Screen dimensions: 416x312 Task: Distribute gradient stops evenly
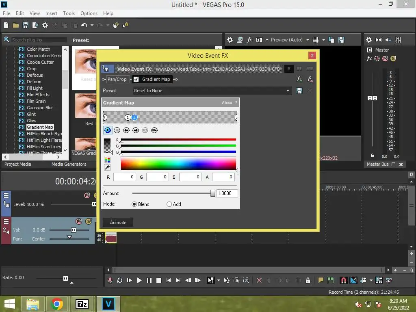pyautogui.click(x=154, y=130)
